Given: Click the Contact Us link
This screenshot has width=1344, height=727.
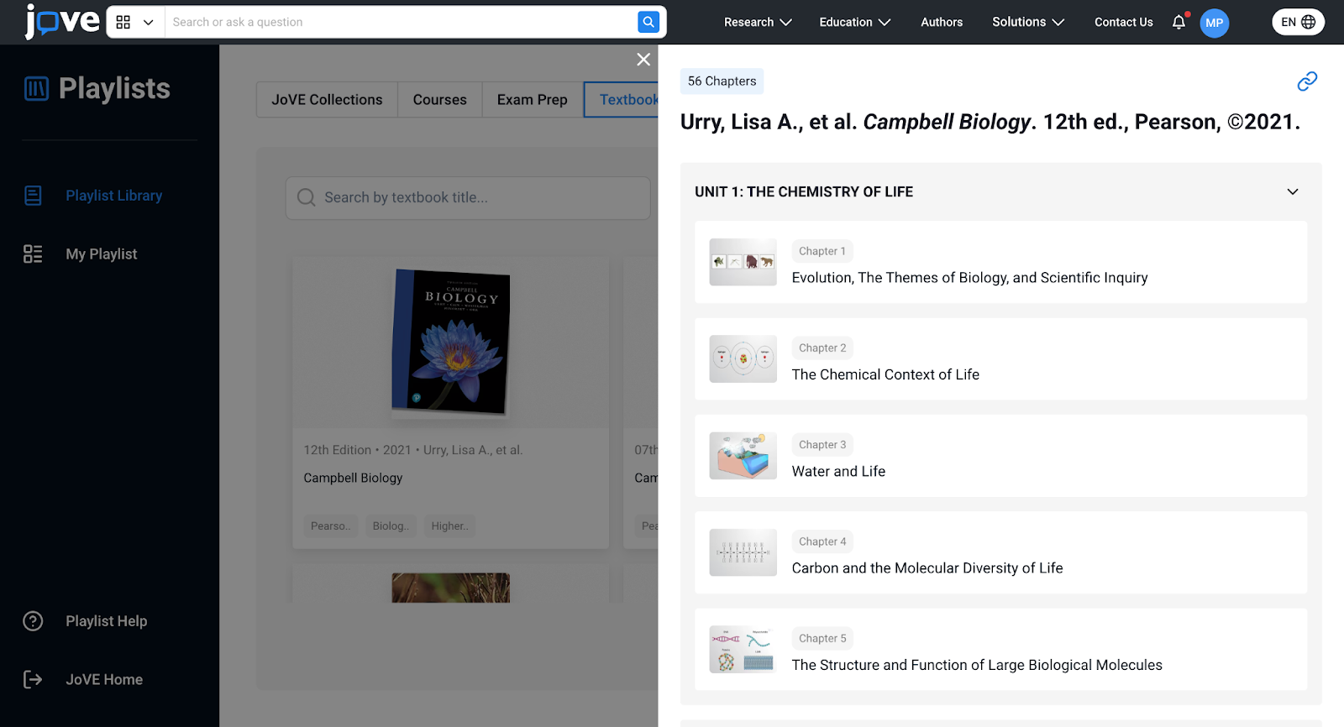Looking at the screenshot, I should click(x=1123, y=23).
